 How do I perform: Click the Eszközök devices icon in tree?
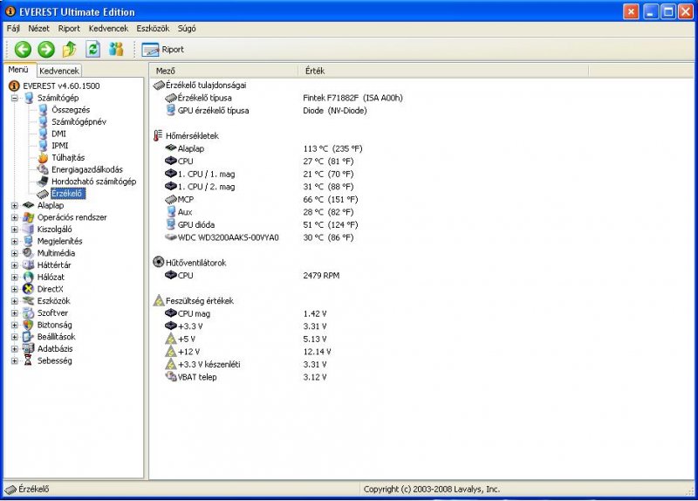(29, 301)
